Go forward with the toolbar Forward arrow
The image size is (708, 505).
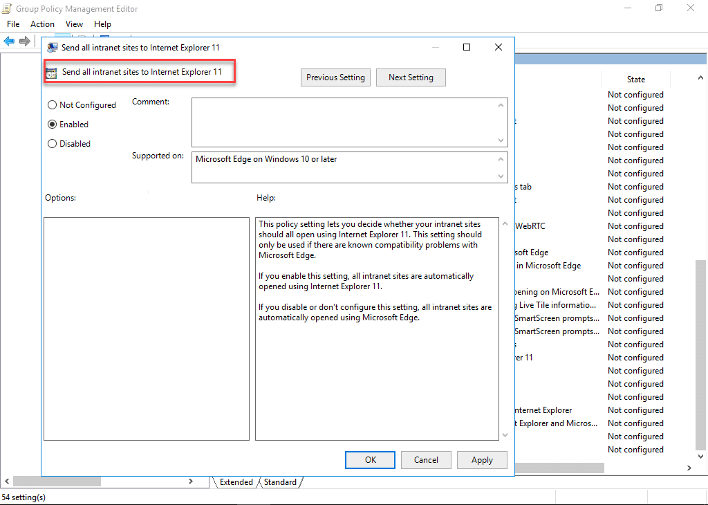(x=25, y=41)
